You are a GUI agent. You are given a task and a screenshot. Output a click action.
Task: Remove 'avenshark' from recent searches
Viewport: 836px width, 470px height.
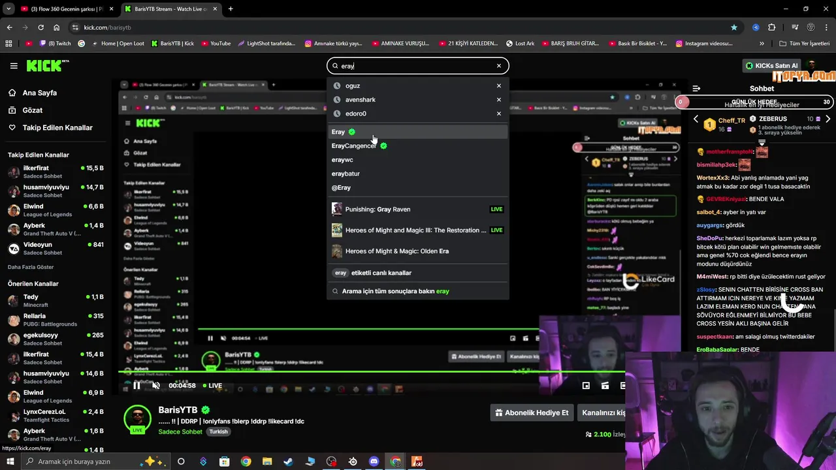499,100
